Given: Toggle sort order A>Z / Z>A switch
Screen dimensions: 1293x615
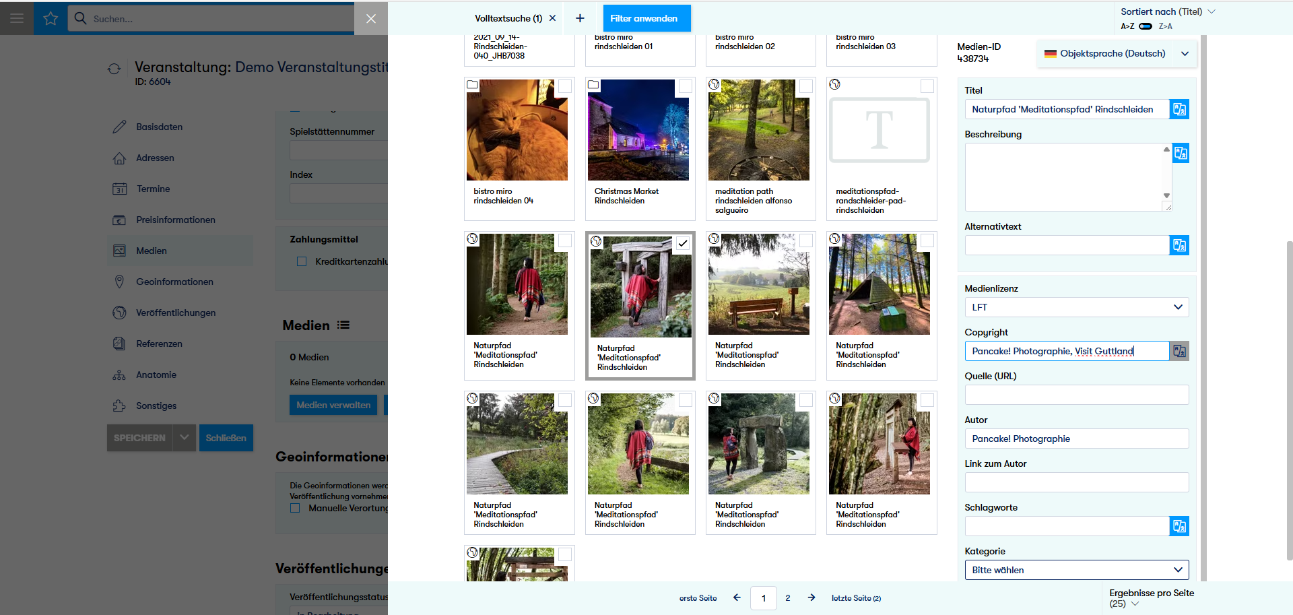Looking at the screenshot, I should [1146, 26].
